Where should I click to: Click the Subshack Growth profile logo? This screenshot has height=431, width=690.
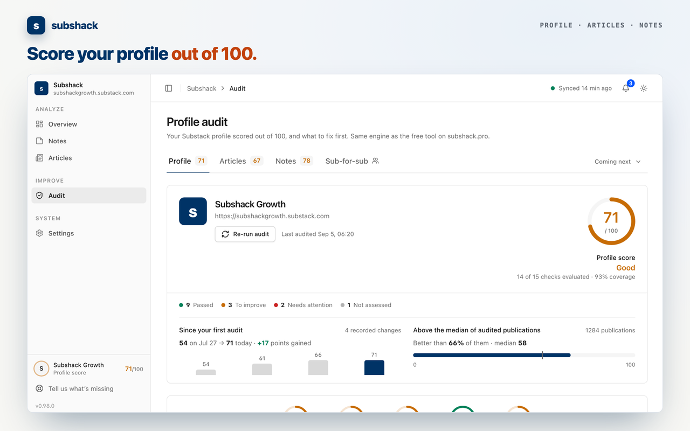(x=193, y=211)
